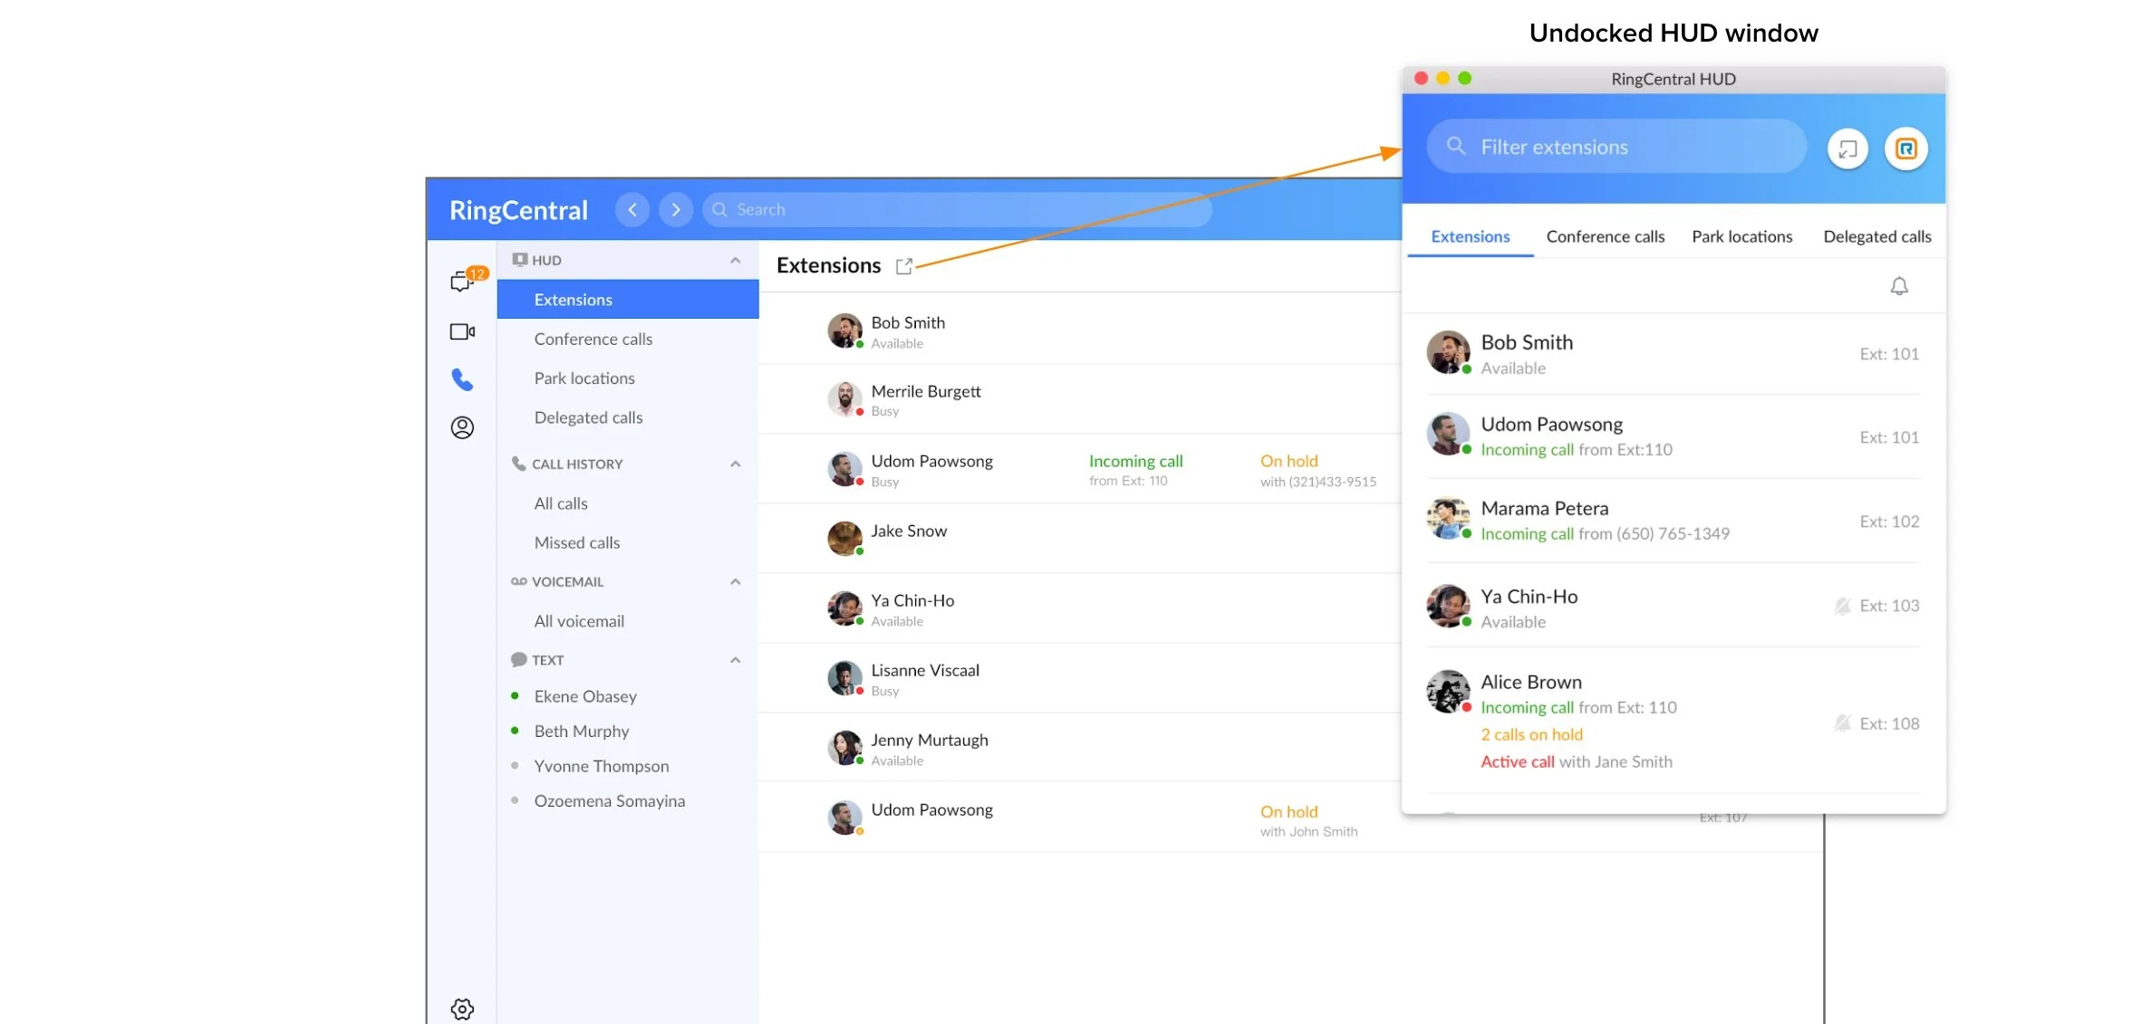Click the back navigation arrow button
This screenshot has width=2151, height=1024.
[632, 210]
